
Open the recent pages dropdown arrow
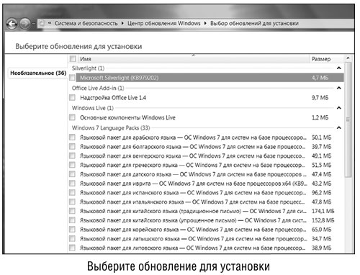tap(33, 24)
